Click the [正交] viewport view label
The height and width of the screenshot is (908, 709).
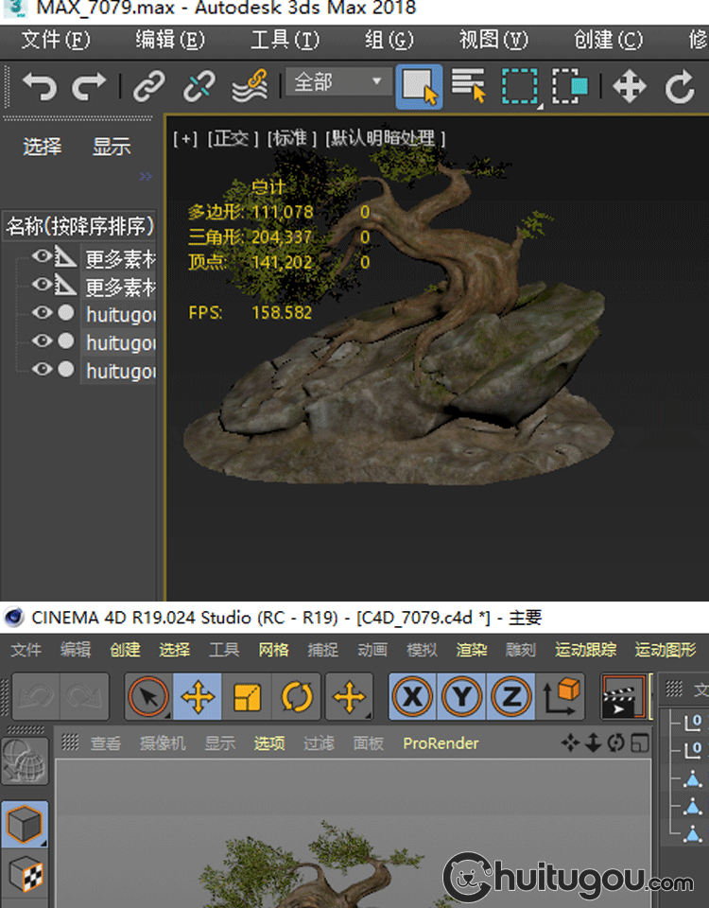(233, 139)
